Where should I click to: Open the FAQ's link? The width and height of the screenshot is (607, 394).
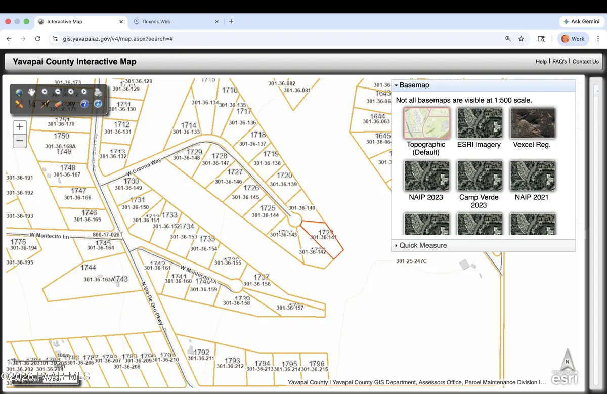[559, 62]
